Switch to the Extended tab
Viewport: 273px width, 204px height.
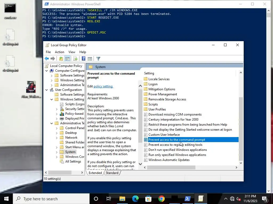pyautogui.click(x=95, y=173)
